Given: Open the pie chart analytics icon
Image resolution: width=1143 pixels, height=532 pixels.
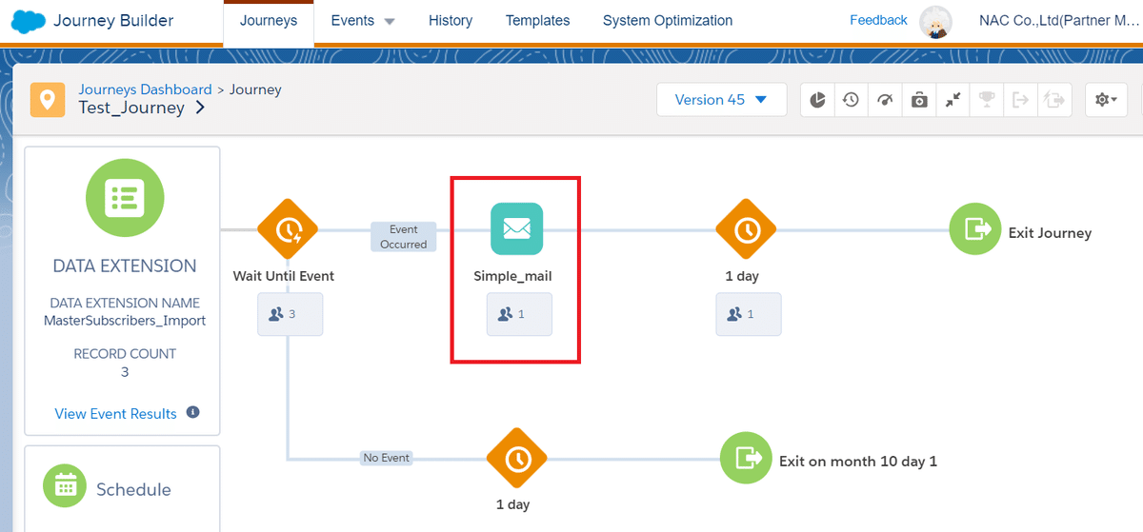Looking at the screenshot, I should tap(818, 99).
